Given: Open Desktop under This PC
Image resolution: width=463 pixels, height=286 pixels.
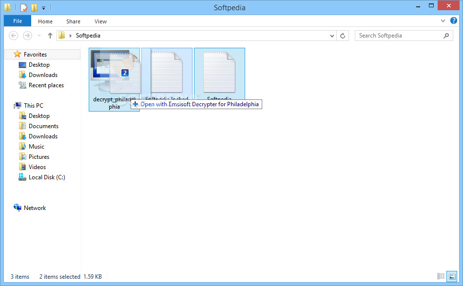Looking at the screenshot, I should pos(39,116).
